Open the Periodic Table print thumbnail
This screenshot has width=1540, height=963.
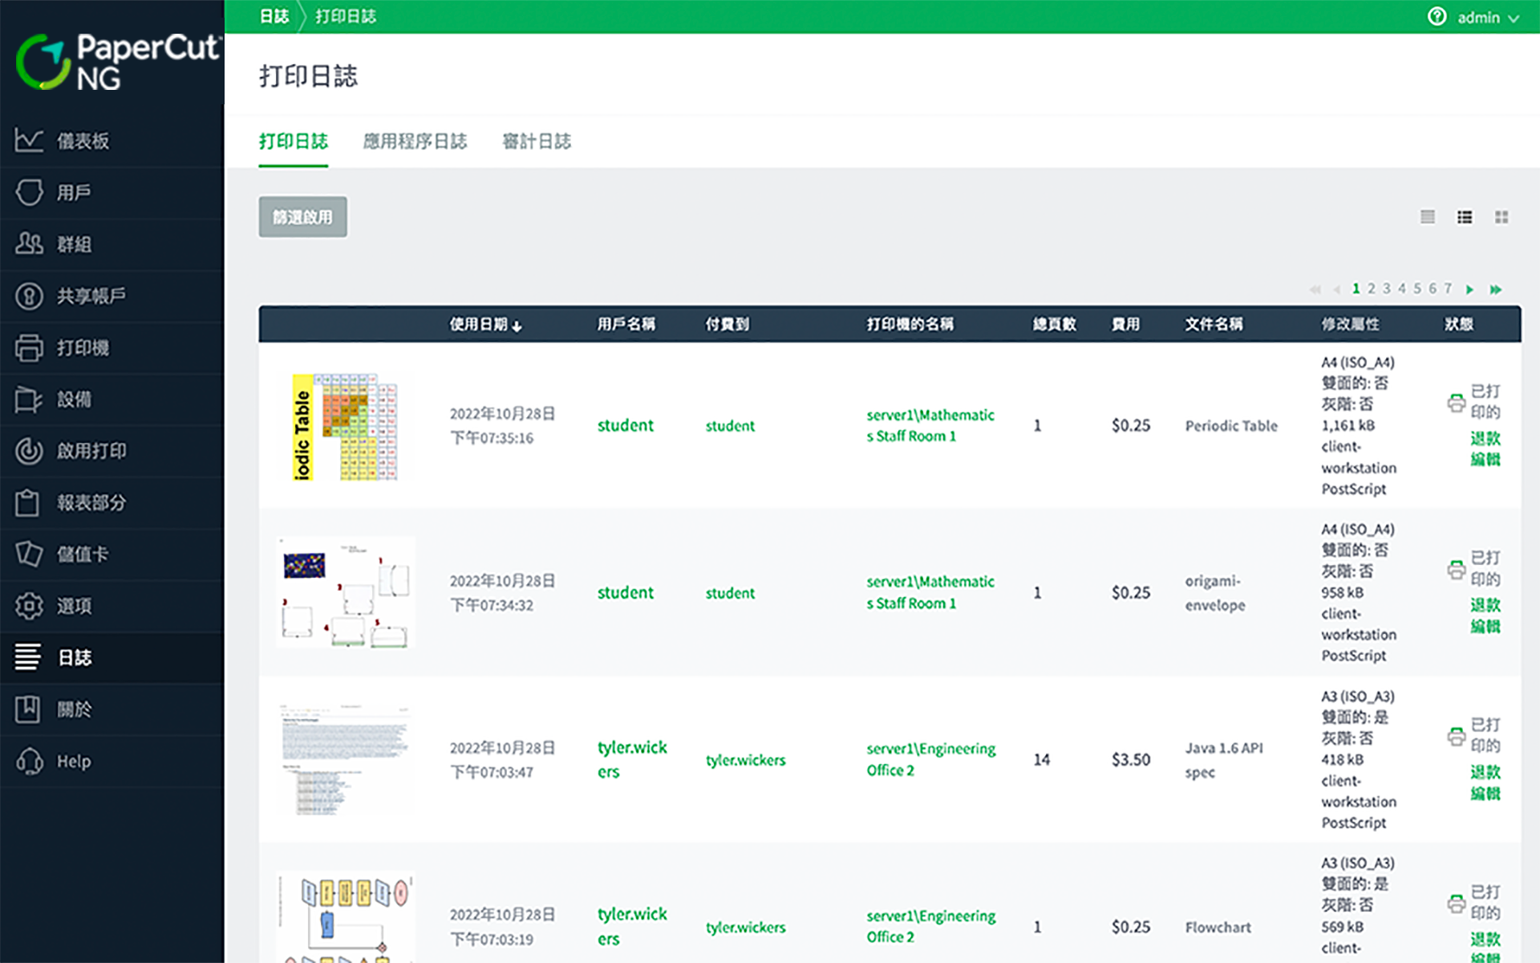point(346,426)
